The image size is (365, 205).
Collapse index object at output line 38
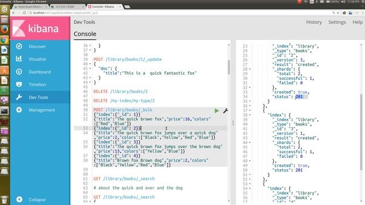point(250,115)
